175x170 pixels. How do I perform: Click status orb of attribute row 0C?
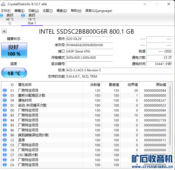click(x=5, y=105)
